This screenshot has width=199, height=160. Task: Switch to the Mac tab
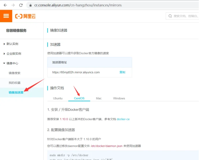tap(99, 98)
